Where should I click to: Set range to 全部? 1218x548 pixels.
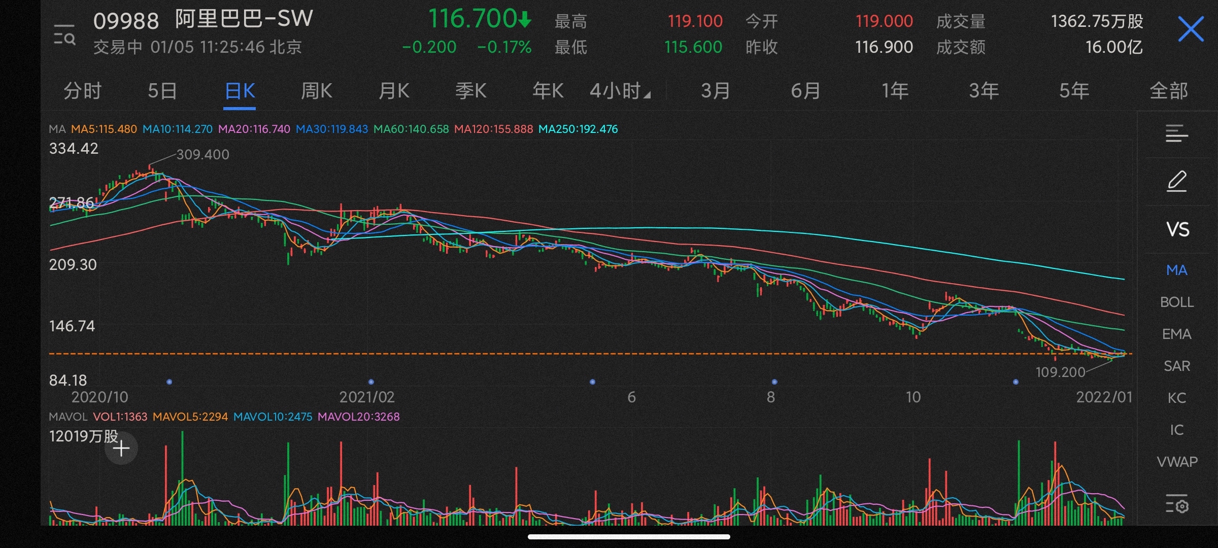coord(1168,91)
